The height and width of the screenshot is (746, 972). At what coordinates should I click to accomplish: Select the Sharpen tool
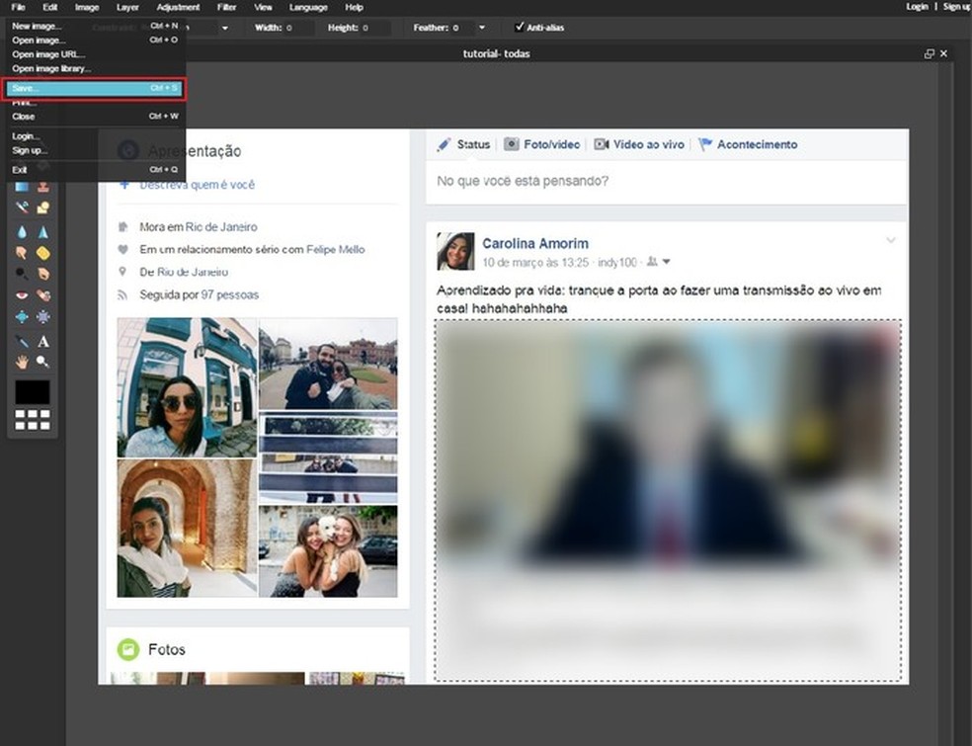tap(43, 231)
